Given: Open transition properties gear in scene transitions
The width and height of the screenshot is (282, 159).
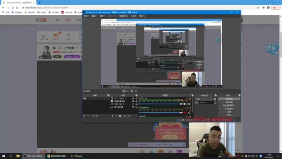Looking at the screenshot, I should [215, 99].
